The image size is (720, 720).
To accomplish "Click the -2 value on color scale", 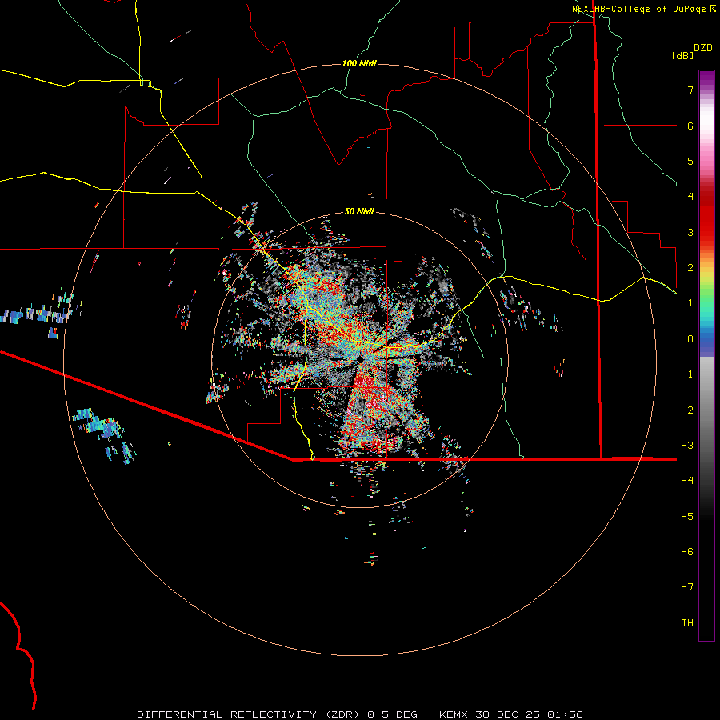I will pos(687,410).
